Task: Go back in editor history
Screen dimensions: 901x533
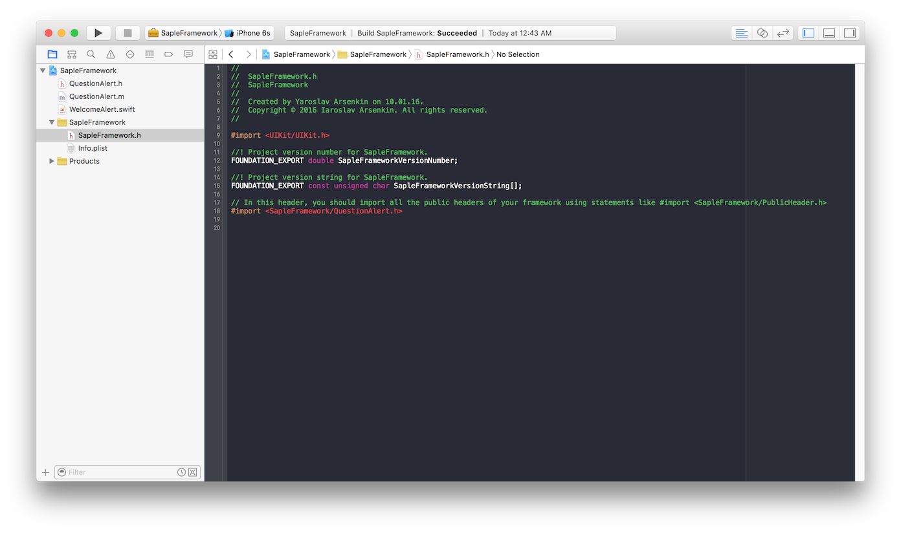Action: 231,54
